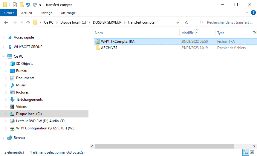
Task: Switch to large icons view in status bar
Action: (252, 152)
